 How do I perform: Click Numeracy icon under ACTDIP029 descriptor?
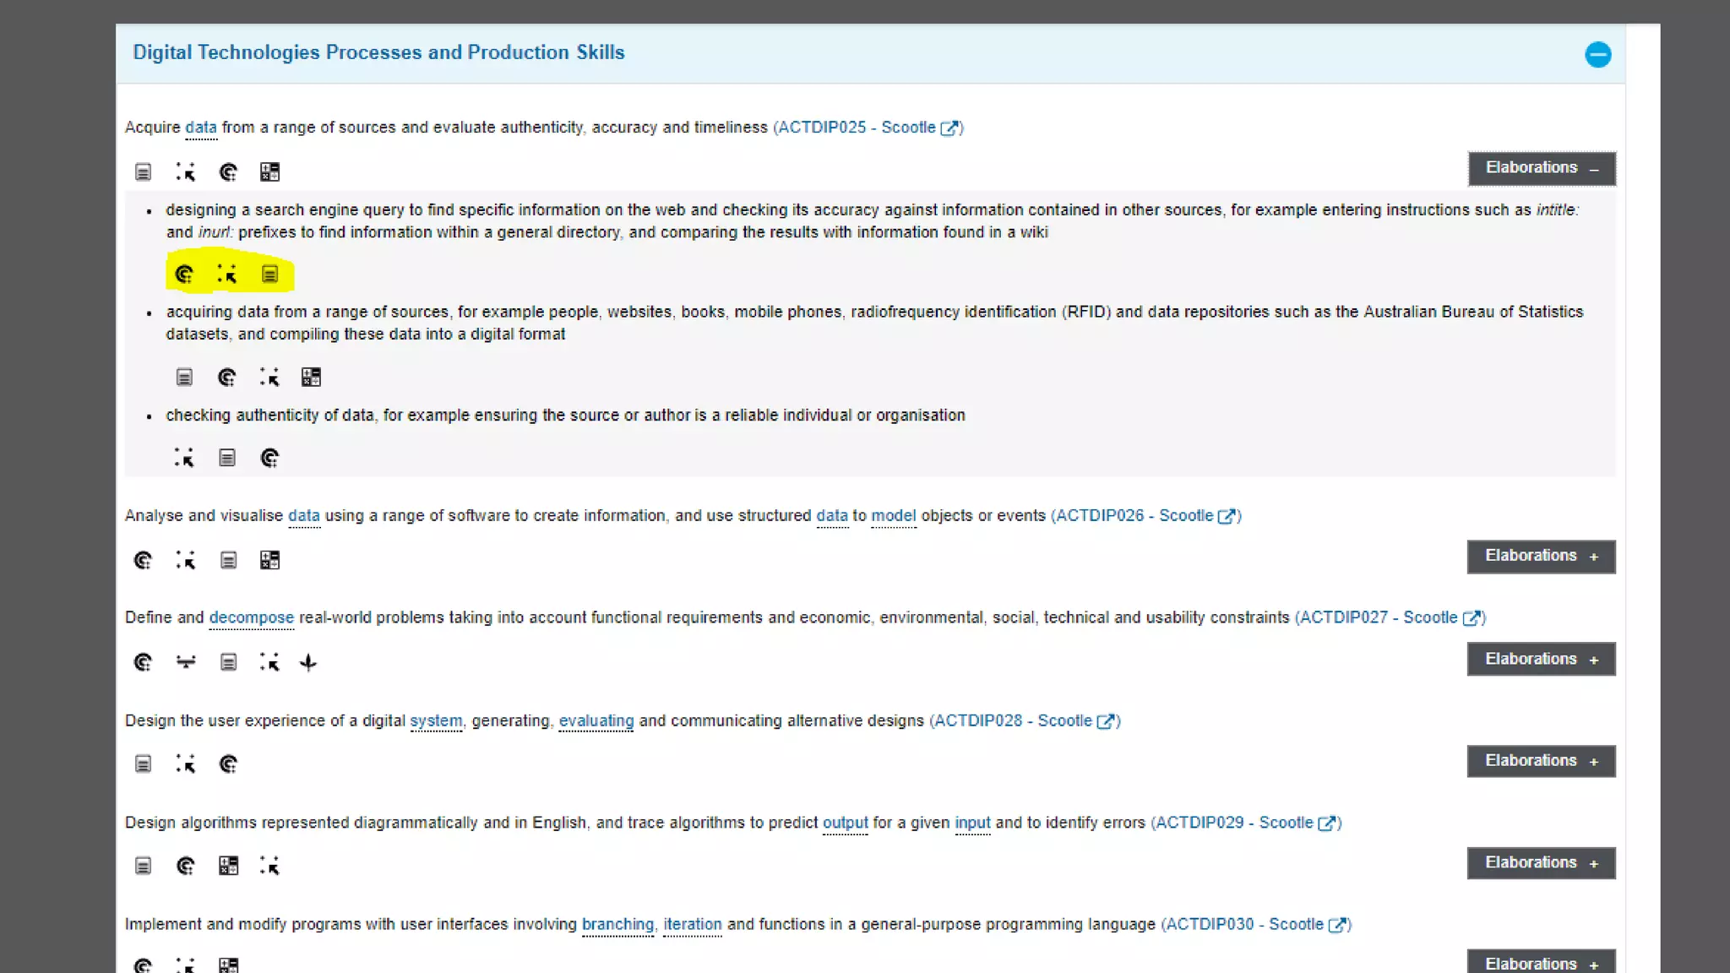click(x=228, y=867)
